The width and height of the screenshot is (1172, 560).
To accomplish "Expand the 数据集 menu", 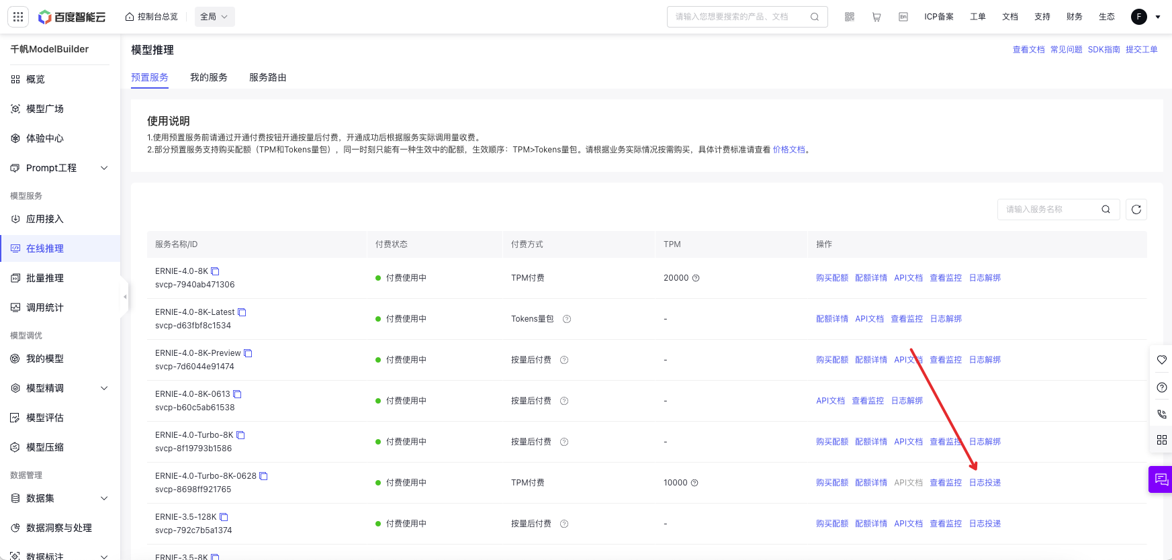I will tap(104, 498).
